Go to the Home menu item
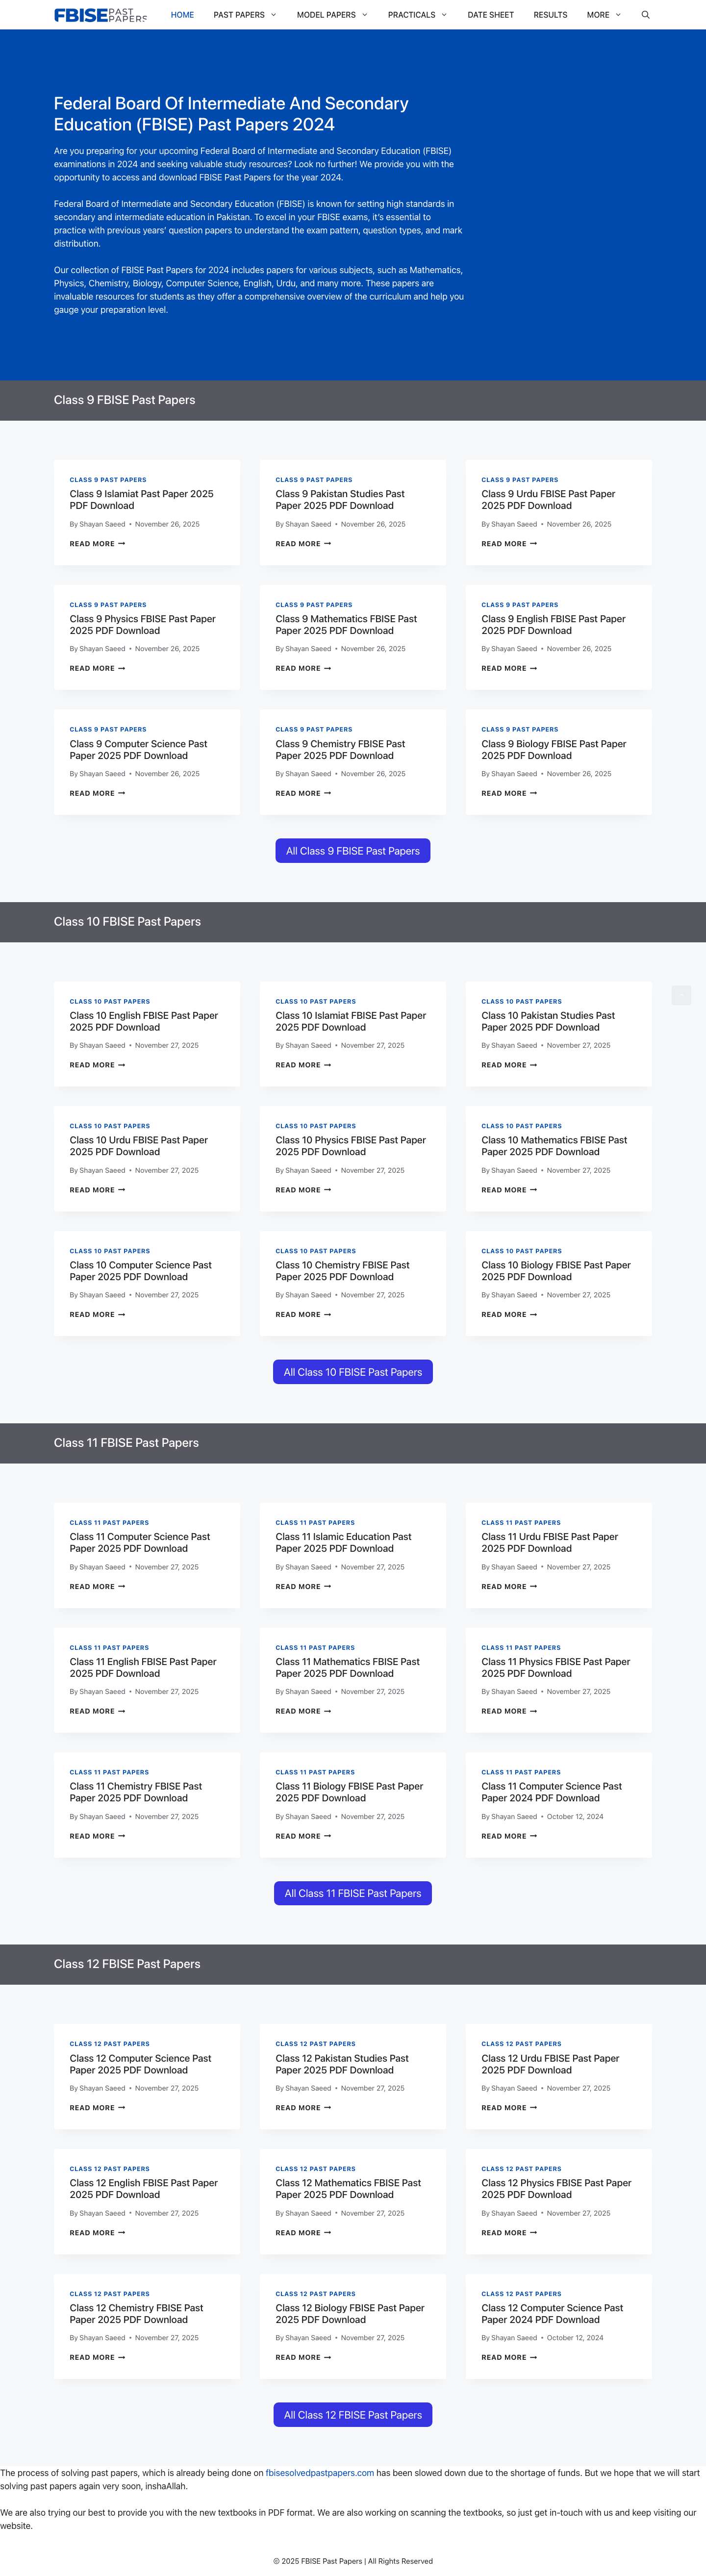Viewport: 706px width, 2576px height. coord(182,15)
